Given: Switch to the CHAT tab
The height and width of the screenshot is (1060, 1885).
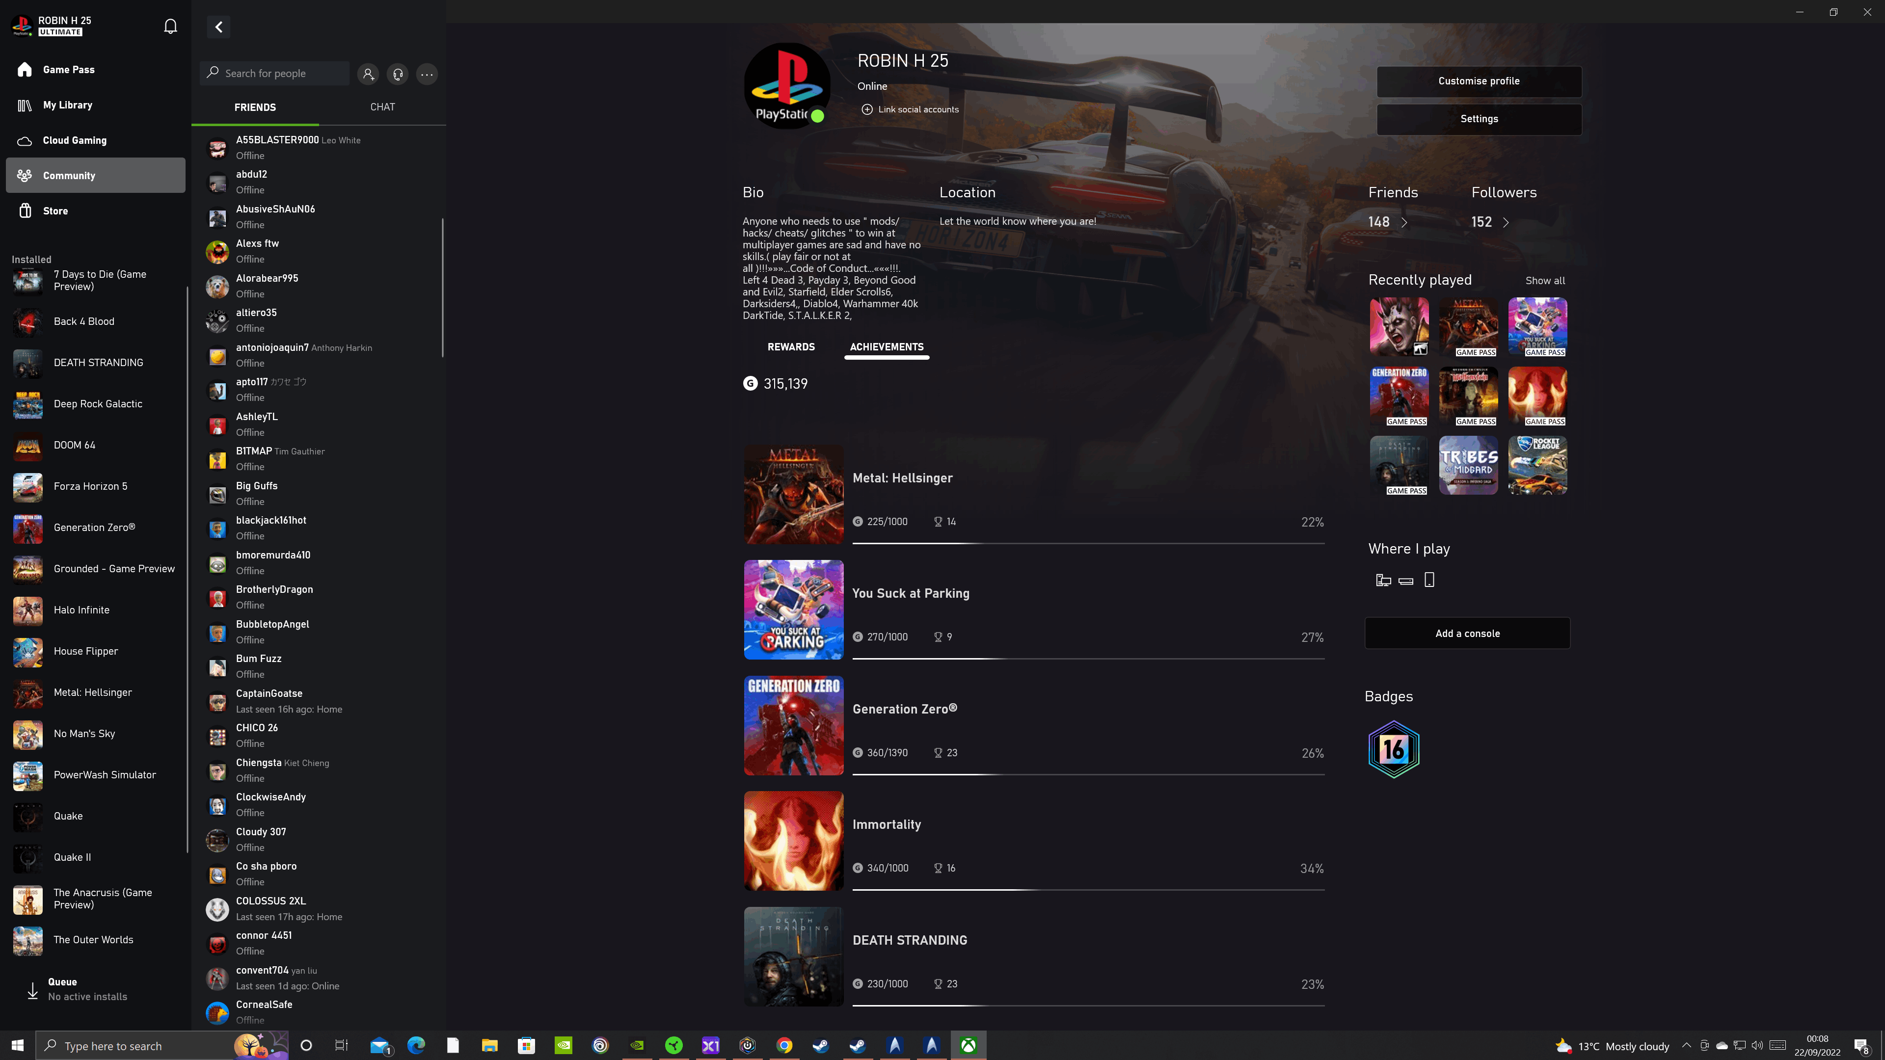Looking at the screenshot, I should tap(383, 107).
